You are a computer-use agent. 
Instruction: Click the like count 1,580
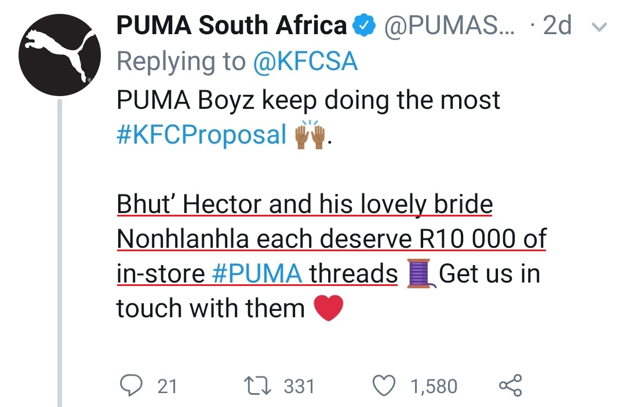434,386
